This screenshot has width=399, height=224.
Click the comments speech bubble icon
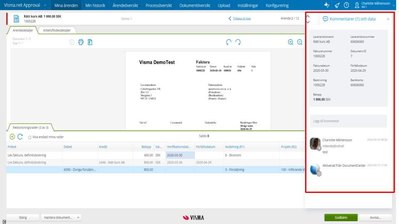point(325,19)
